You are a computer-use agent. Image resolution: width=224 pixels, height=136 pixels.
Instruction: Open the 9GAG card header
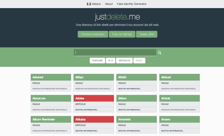coord(137,77)
